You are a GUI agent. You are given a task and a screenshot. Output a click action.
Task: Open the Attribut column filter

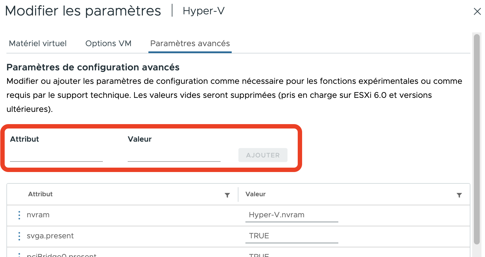point(227,195)
